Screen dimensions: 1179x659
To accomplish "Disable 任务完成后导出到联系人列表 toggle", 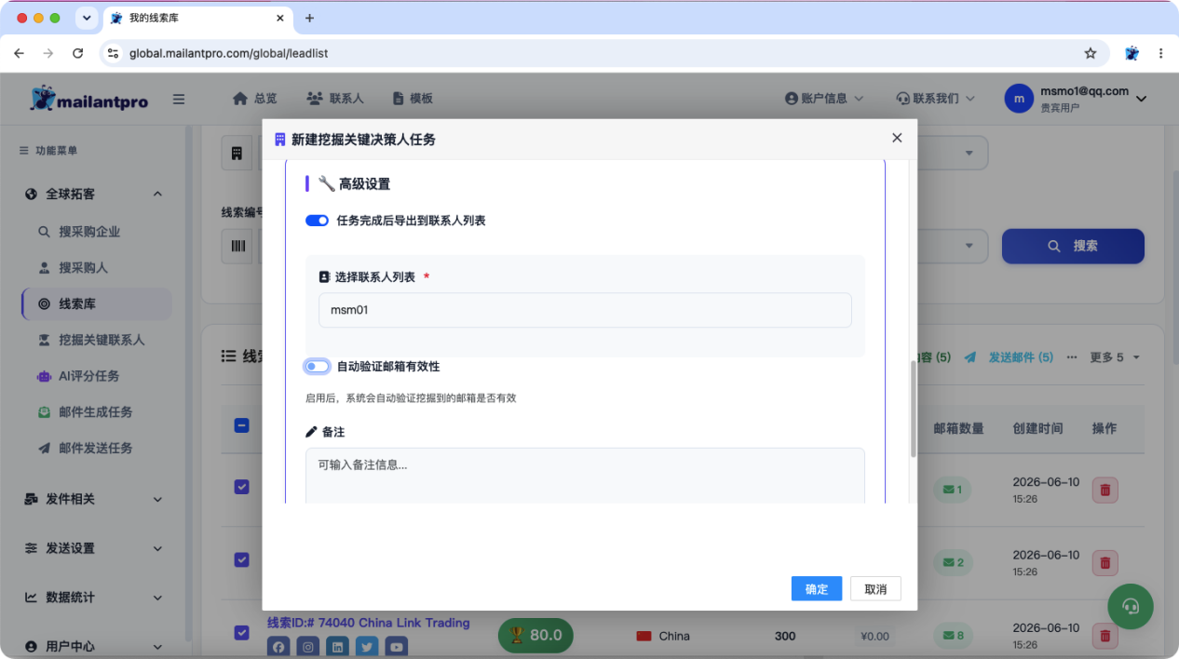I will click(x=317, y=221).
